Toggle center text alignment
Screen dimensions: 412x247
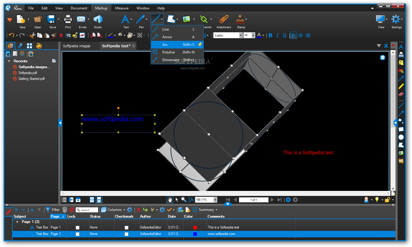click(301, 35)
